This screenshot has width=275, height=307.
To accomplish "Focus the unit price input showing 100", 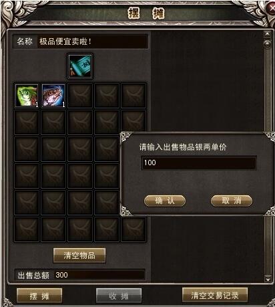I will 199,163.
